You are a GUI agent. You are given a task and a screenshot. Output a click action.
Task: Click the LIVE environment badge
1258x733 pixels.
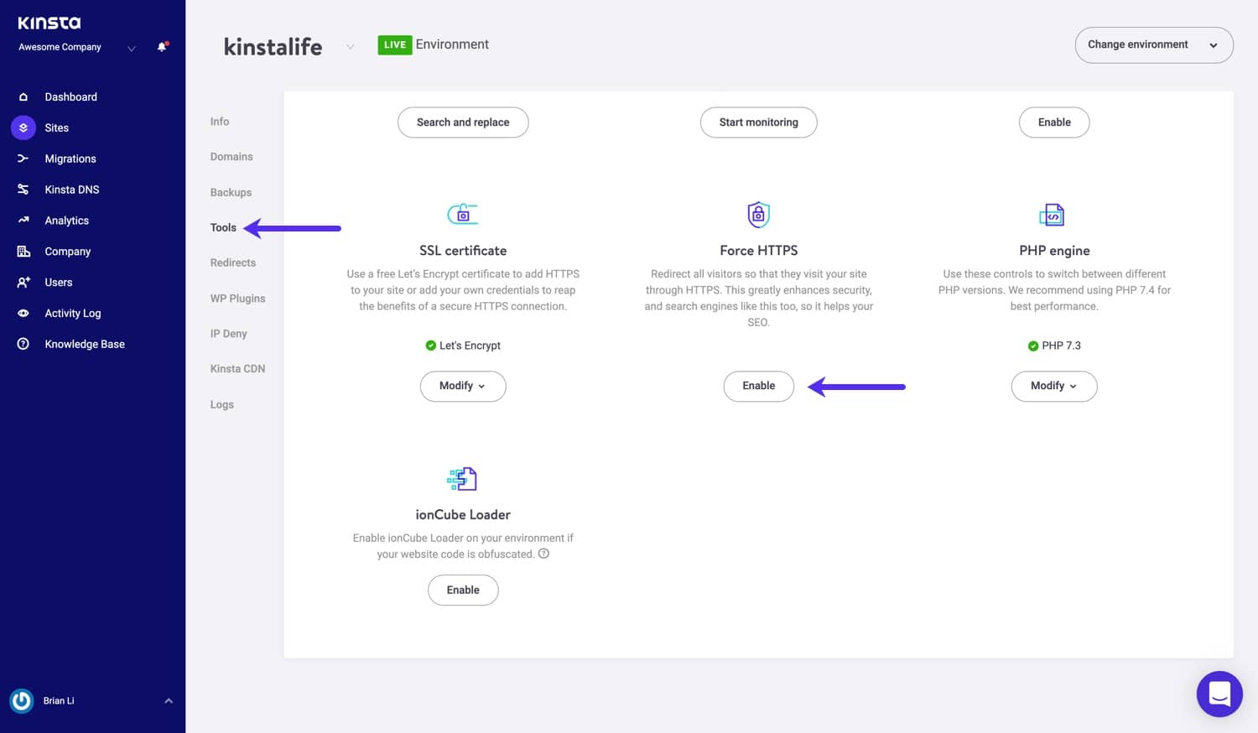(394, 45)
